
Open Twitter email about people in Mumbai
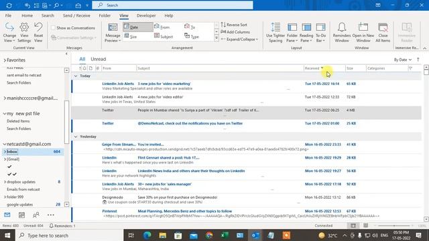(246, 112)
